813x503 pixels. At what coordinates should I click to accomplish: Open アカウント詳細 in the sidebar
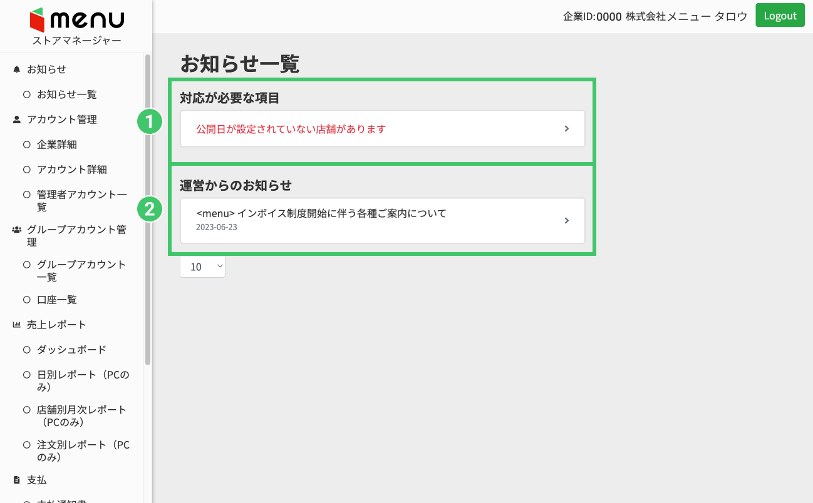click(x=71, y=170)
